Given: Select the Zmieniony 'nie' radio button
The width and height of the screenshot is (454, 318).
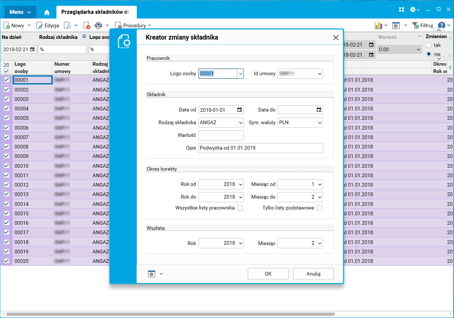Looking at the screenshot, I should pos(429,54).
